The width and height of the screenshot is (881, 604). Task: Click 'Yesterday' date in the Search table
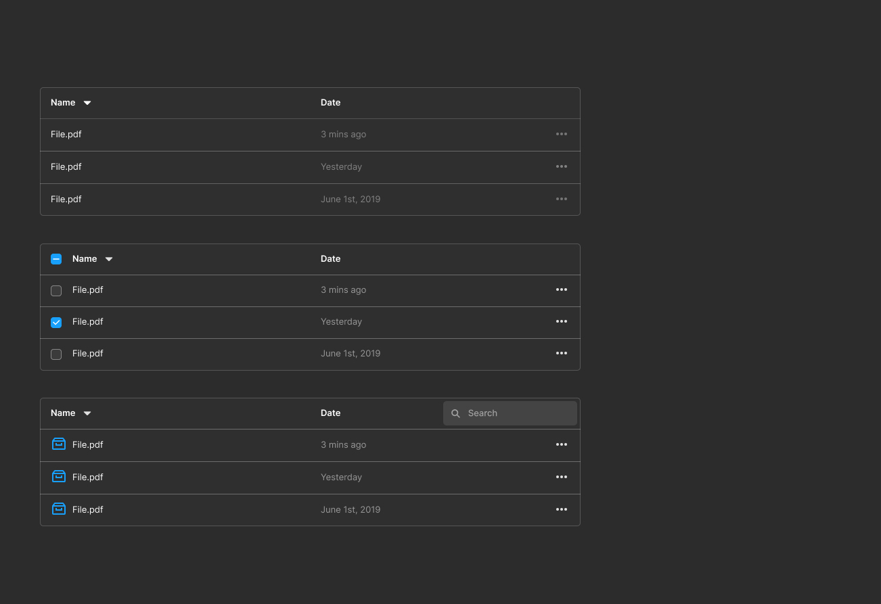click(341, 478)
